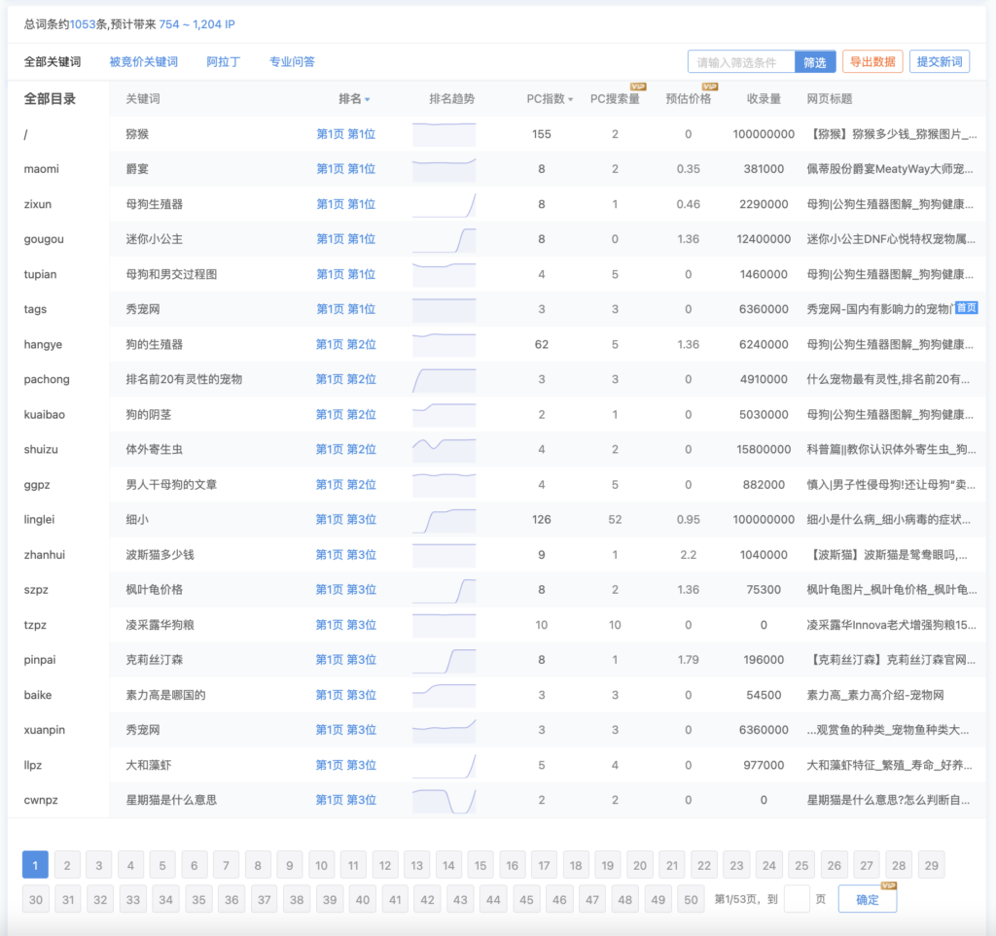Select the pachong directory
The width and height of the screenshot is (996, 936).
click(x=47, y=379)
